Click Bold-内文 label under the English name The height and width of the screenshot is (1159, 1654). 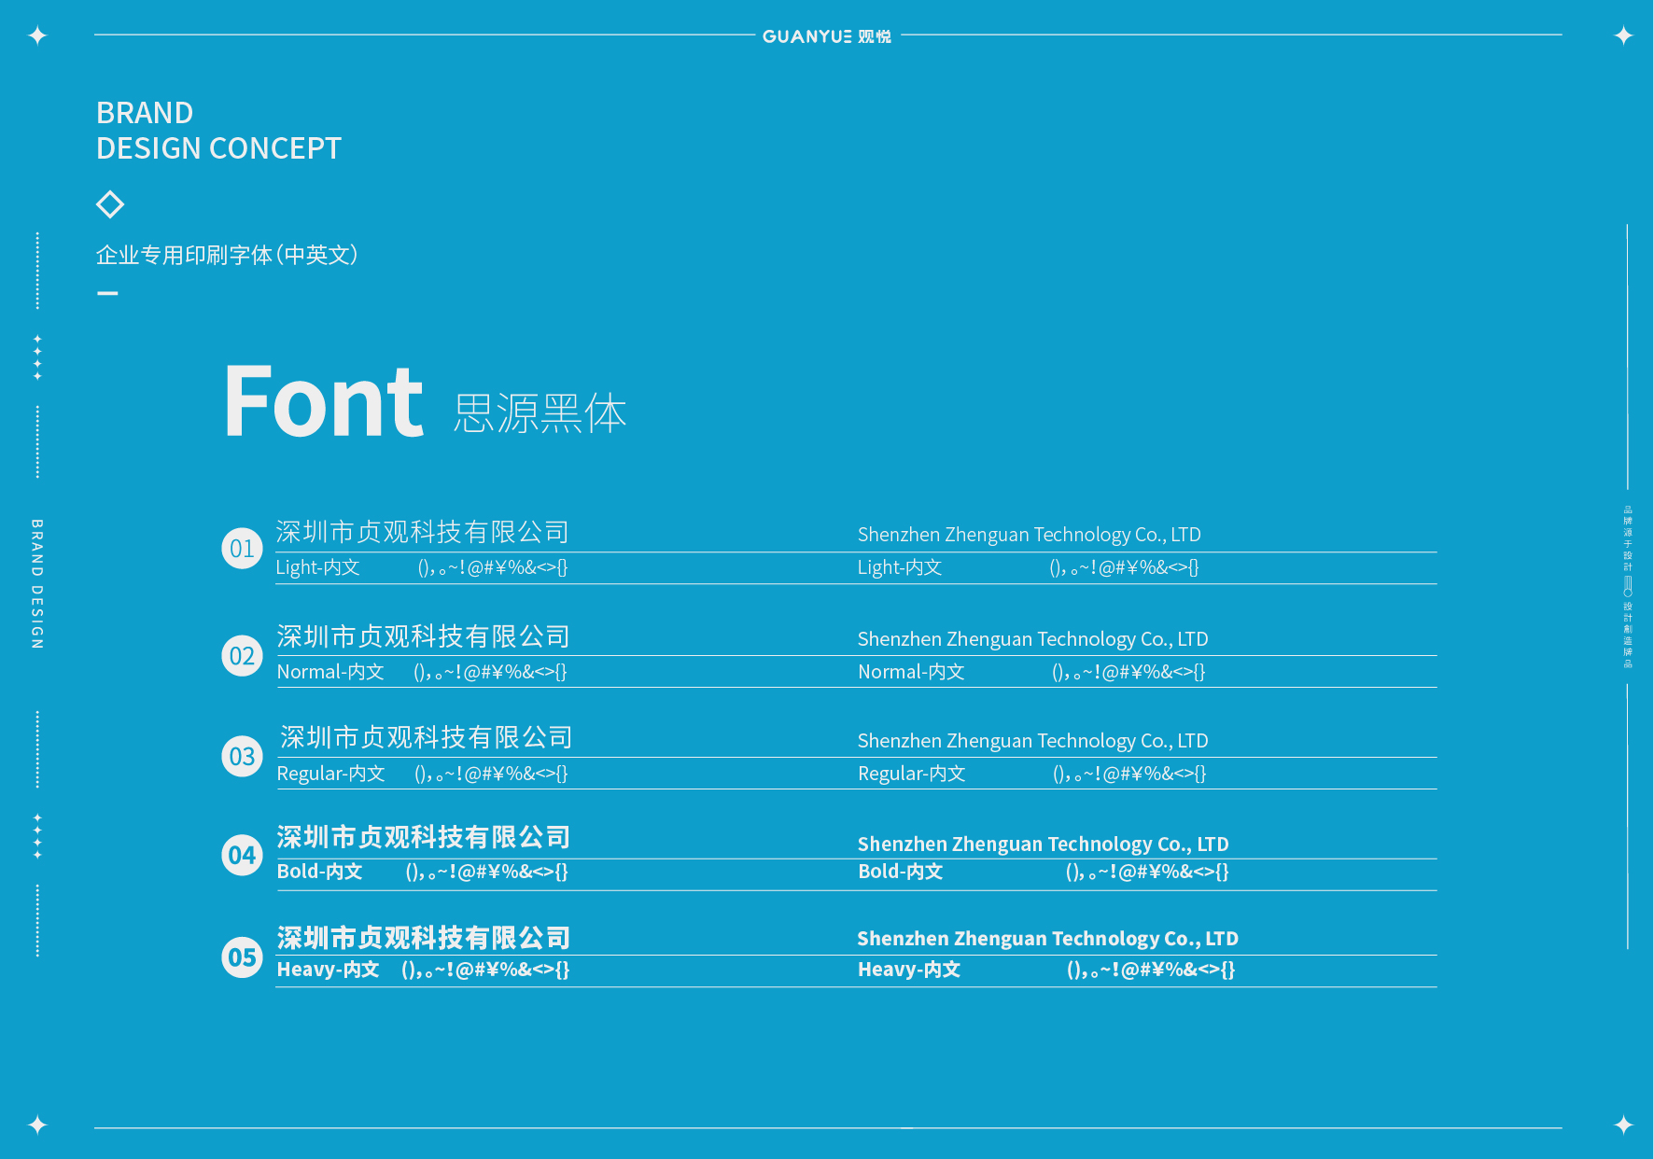pos(901,872)
